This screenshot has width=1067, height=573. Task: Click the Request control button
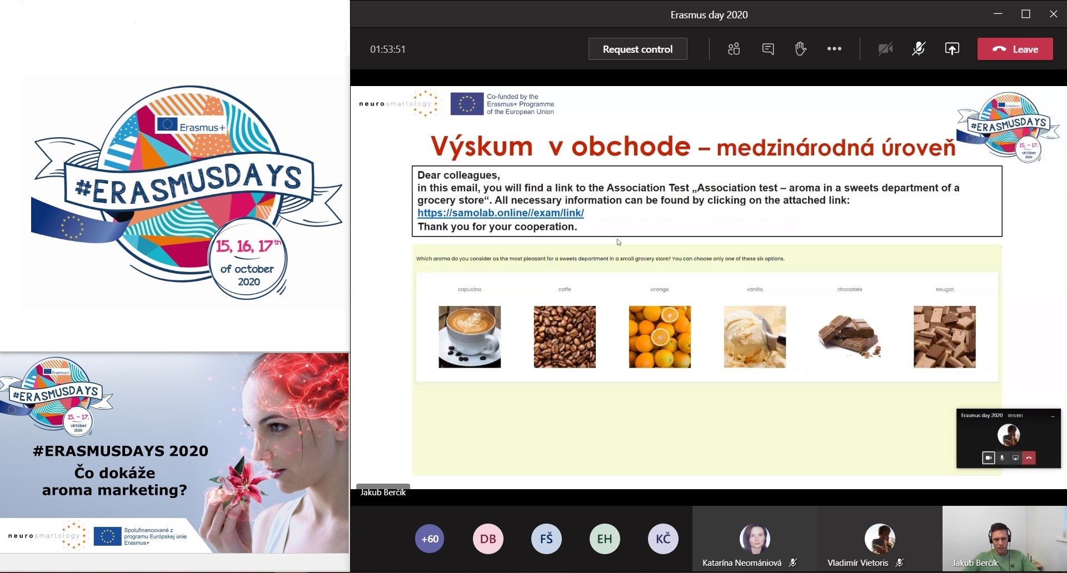click(637, 49)
